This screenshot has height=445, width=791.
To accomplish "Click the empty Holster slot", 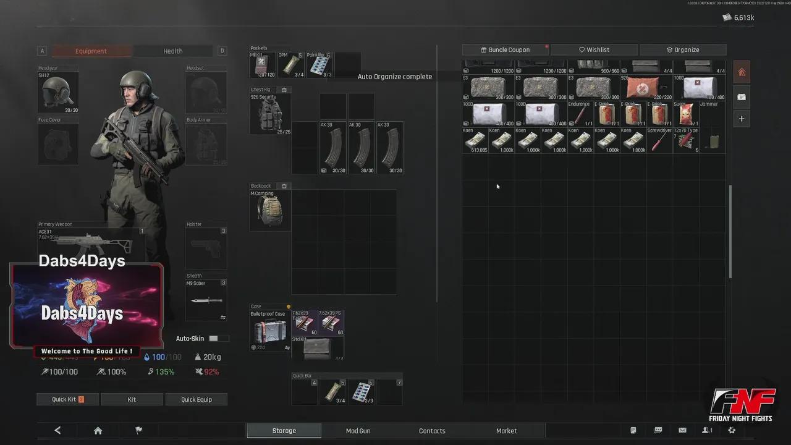I will (x=206, y=248).
